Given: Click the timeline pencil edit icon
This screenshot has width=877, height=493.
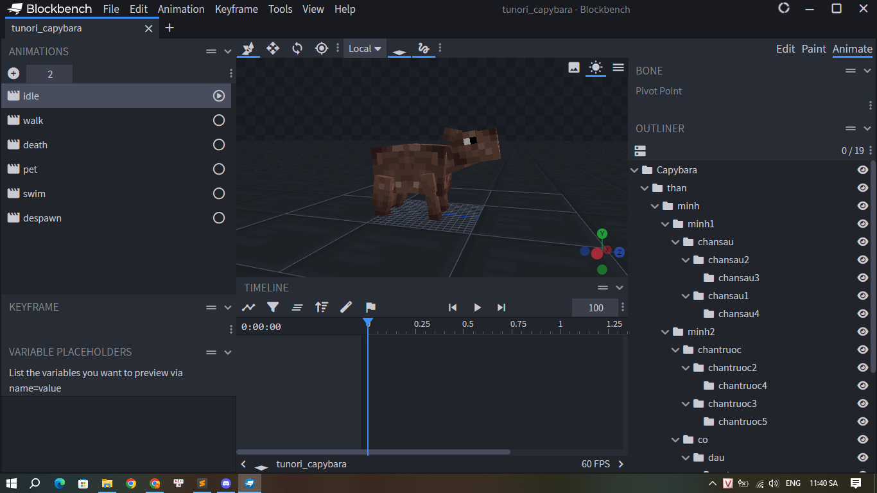Looking at the screenshot, I should (x=346, y=307).
